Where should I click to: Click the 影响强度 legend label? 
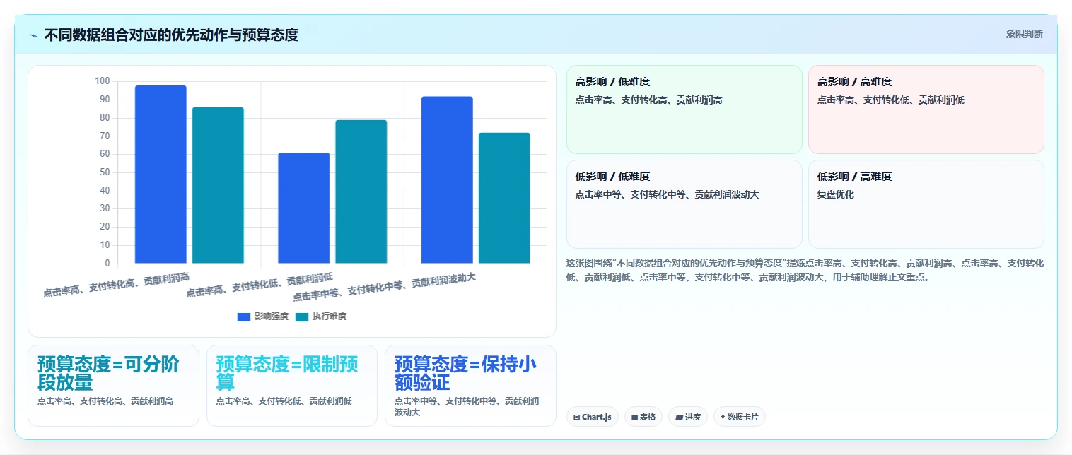pos(272,317)
